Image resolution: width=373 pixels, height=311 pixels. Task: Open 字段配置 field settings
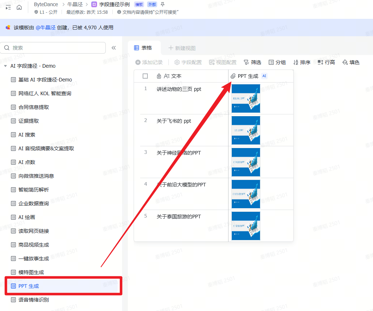point(188,62)
